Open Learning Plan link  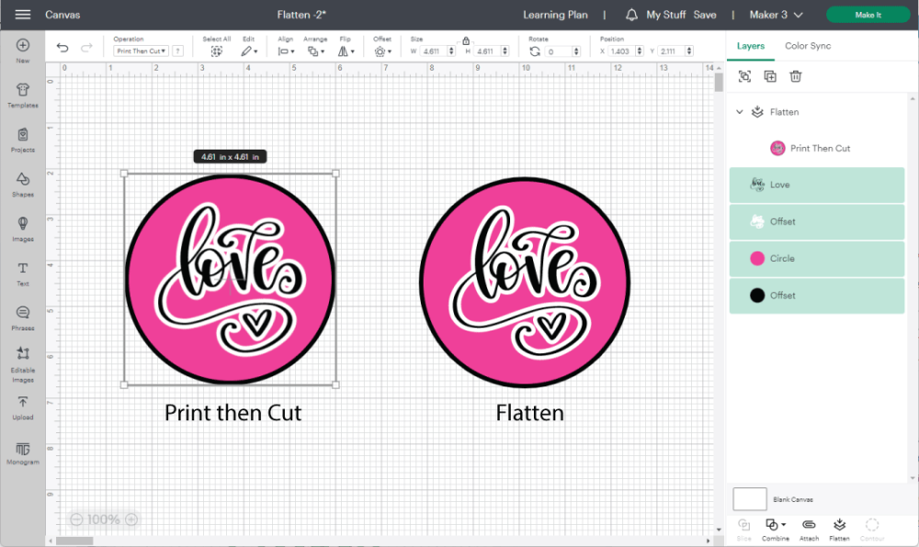click(555, 15)
